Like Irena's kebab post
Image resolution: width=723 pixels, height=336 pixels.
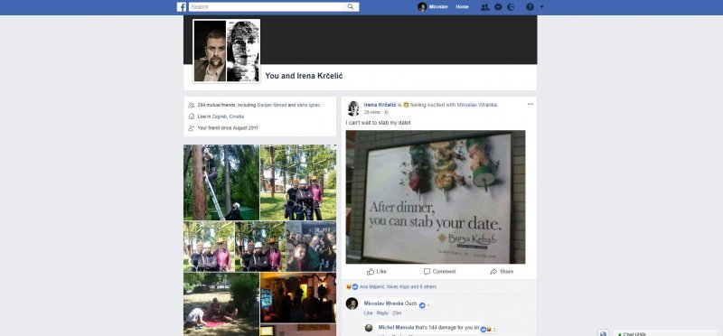[x=377, y=272]
